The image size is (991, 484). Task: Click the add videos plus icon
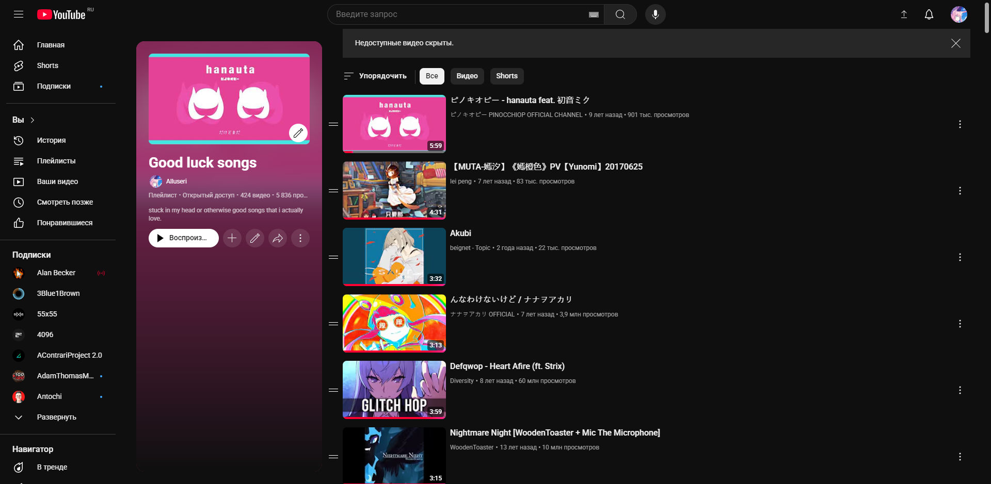point(232,238)
